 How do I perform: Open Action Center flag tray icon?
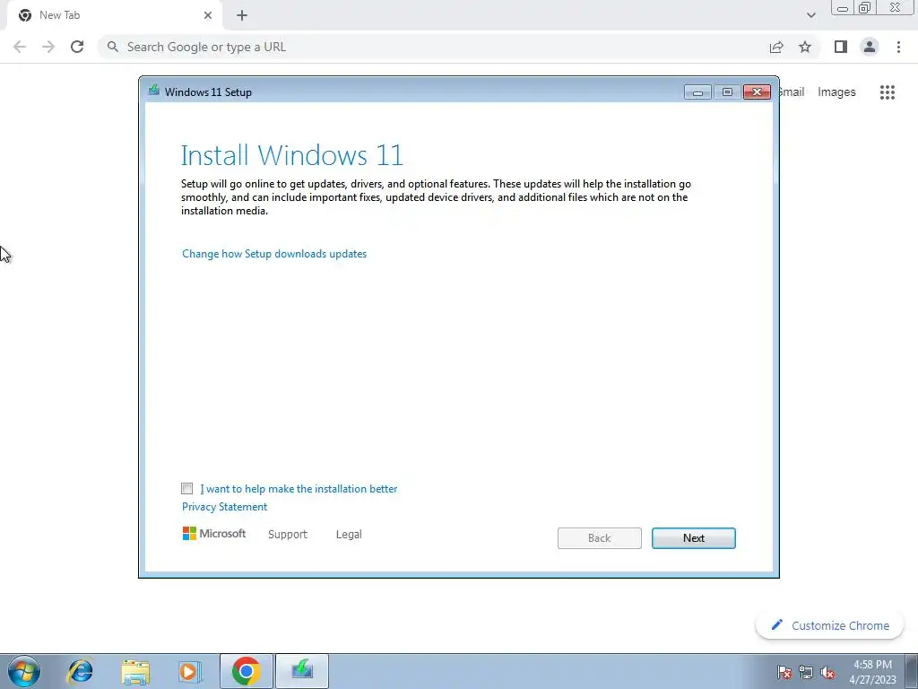click(784, 672)
